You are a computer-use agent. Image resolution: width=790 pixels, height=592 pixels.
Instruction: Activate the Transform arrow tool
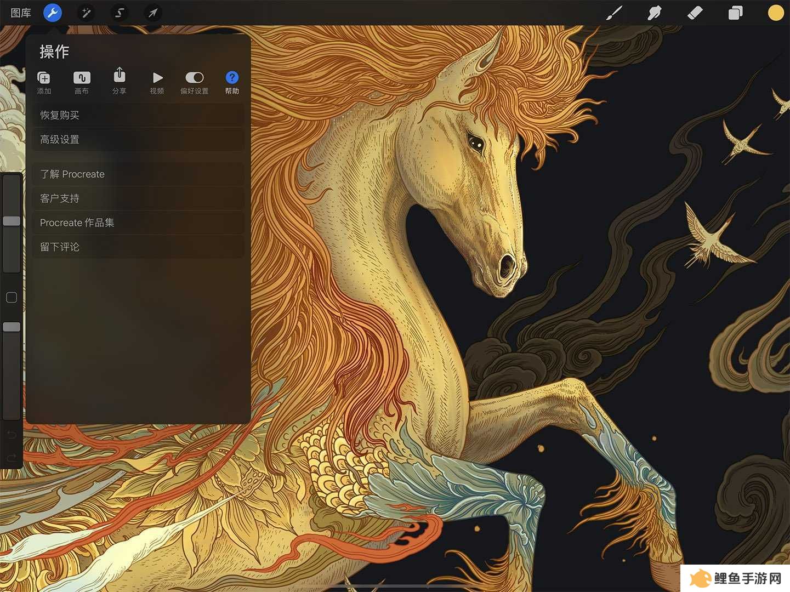click(153, 12)
